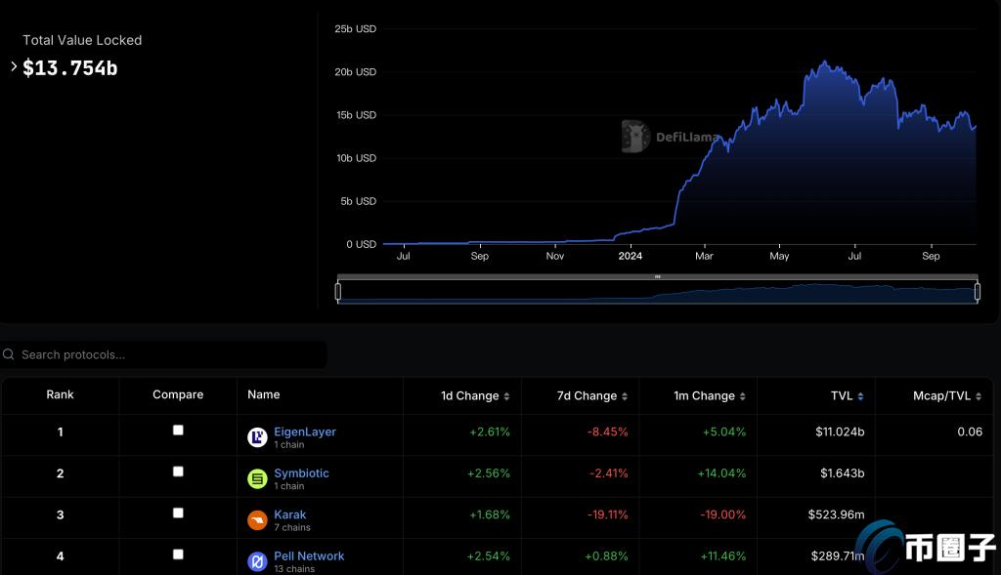Click the top drag bar of chart range selector
The width and height of the screenshot is (1001, 575).
click(658, 276)
